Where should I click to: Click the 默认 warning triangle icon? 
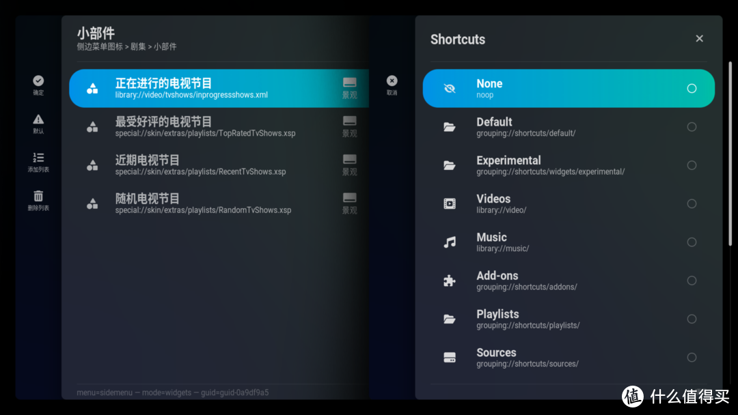click(38, 119)
